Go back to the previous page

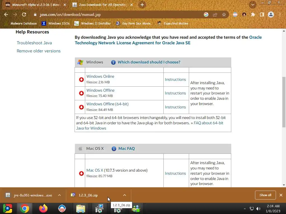pos(6,14)
